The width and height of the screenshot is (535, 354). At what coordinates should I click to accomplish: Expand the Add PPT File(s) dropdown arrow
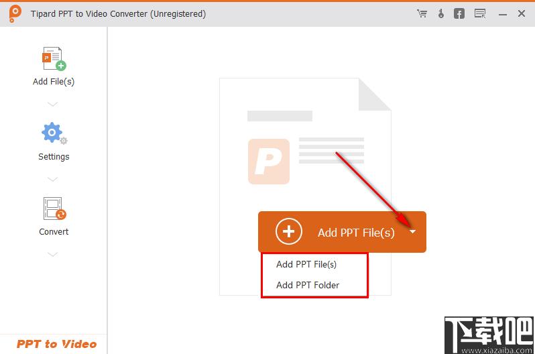click(x=412, y=232)
